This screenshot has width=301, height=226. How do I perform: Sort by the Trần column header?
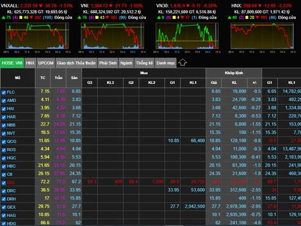point(58,78)
